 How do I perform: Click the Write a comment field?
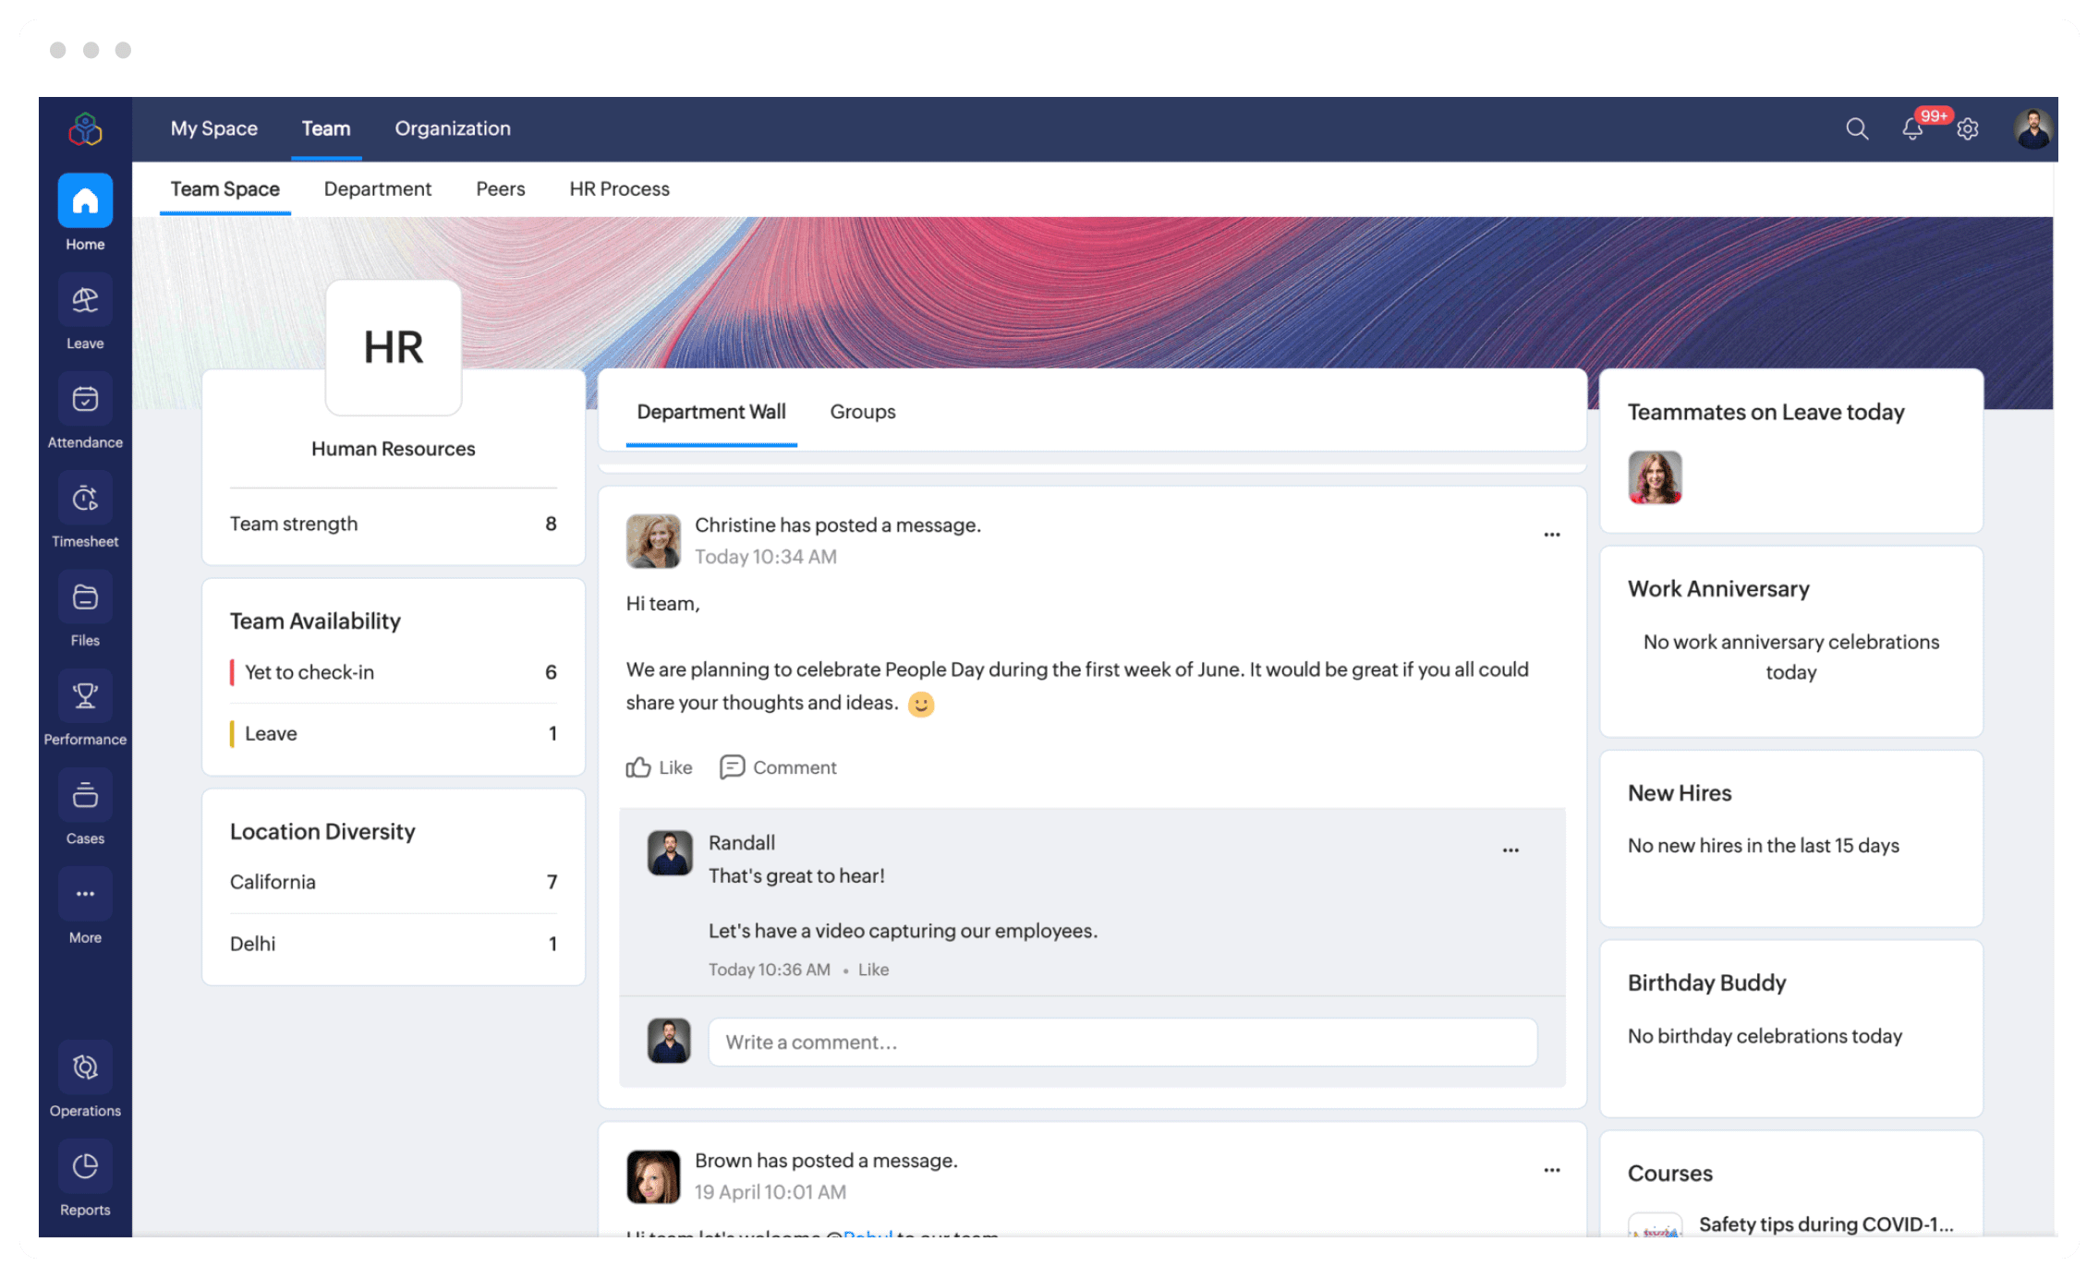click(1122, 1043)
